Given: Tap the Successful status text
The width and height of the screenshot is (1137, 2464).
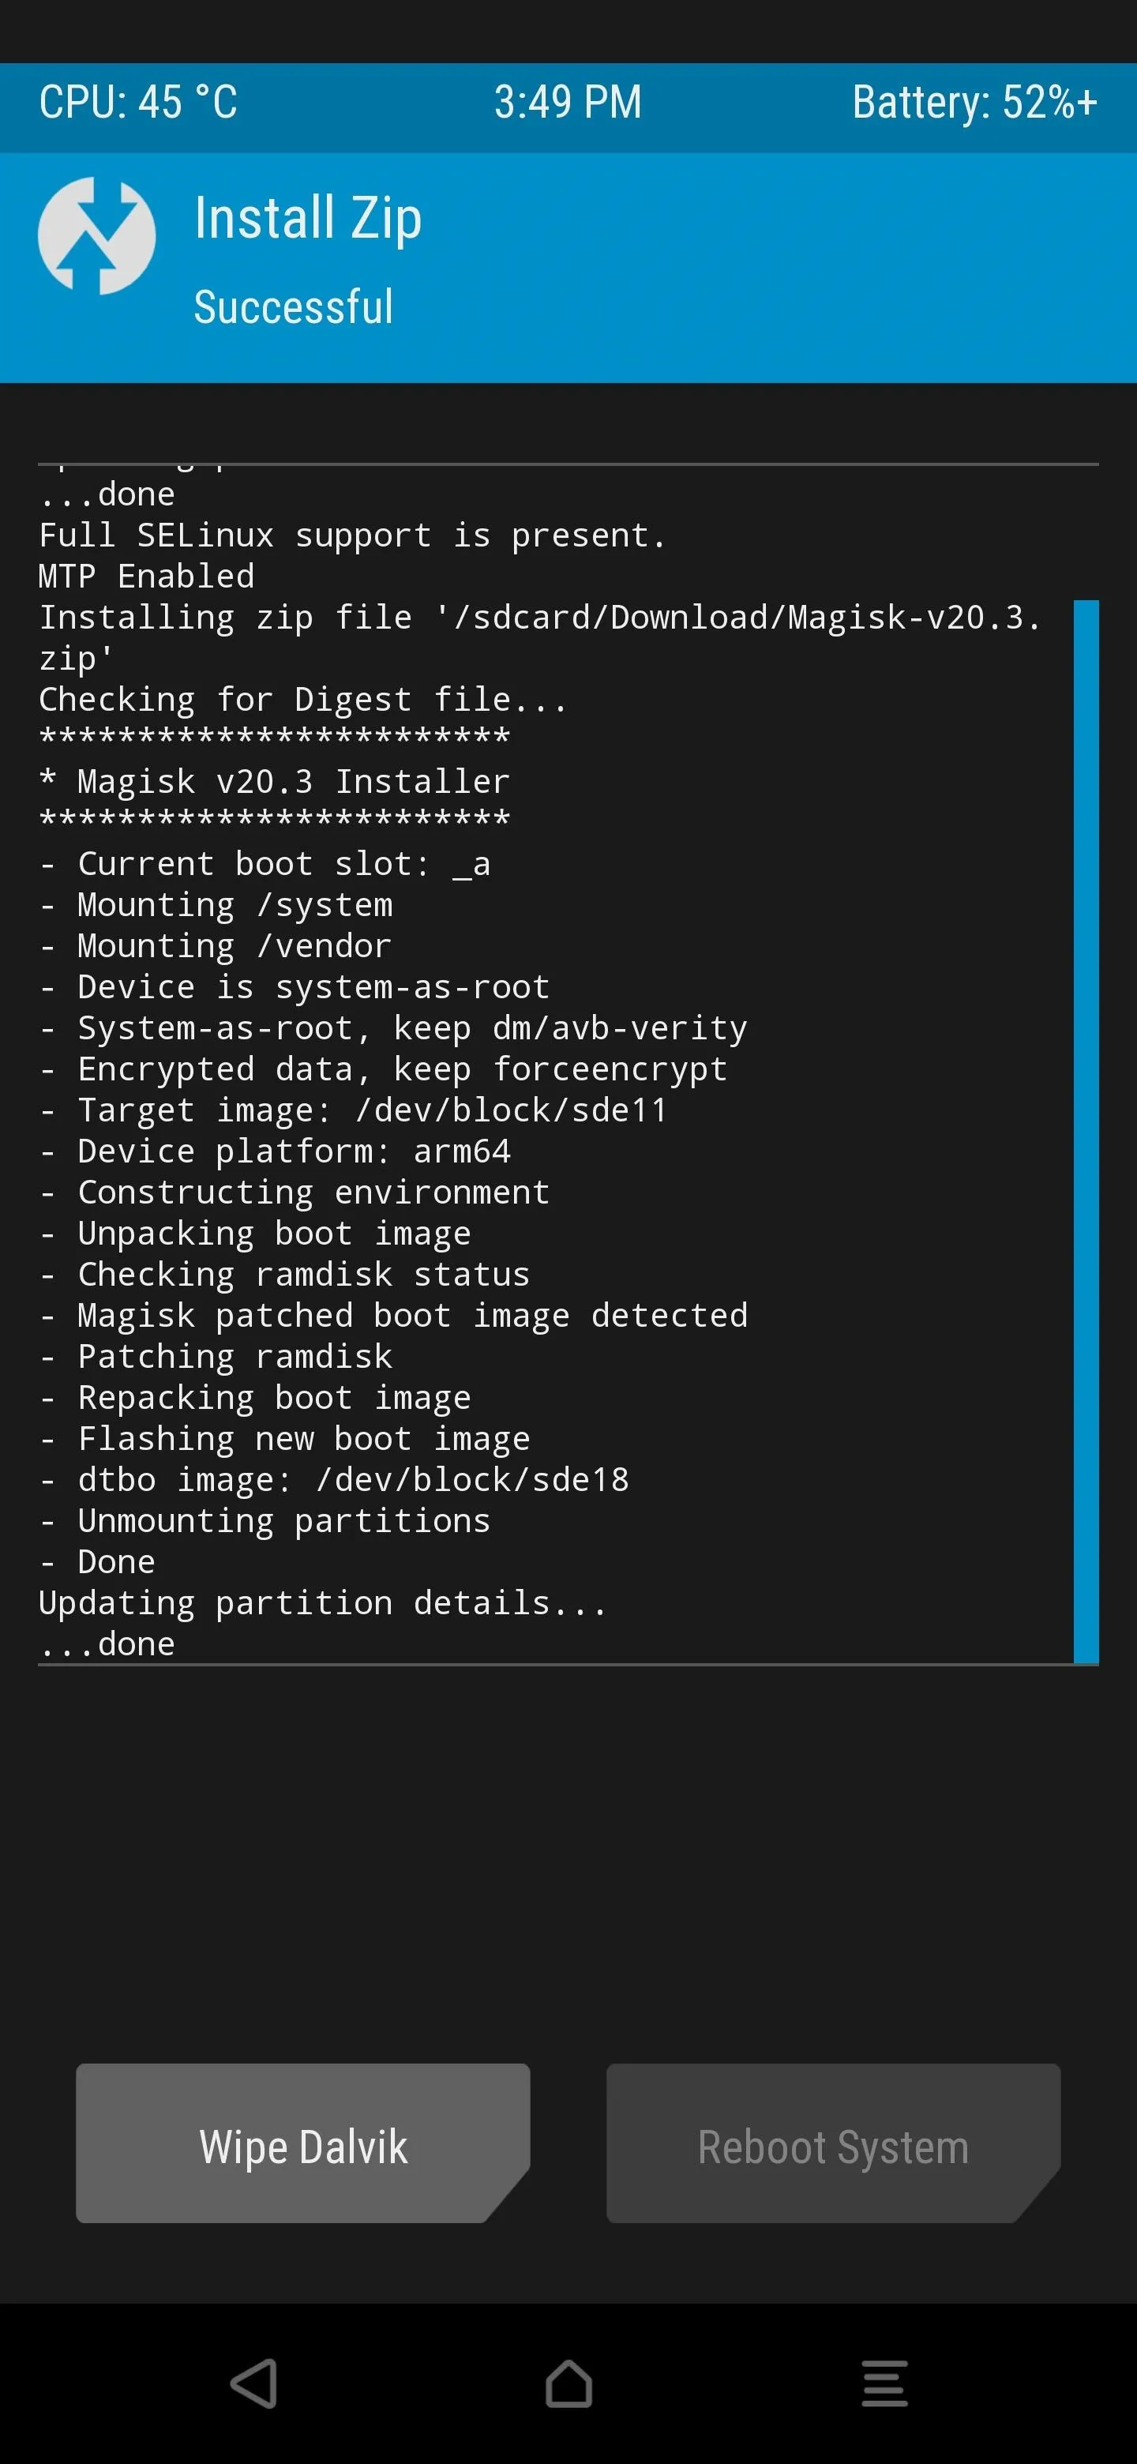Looking at the screenshot, I should pos(294,307).
